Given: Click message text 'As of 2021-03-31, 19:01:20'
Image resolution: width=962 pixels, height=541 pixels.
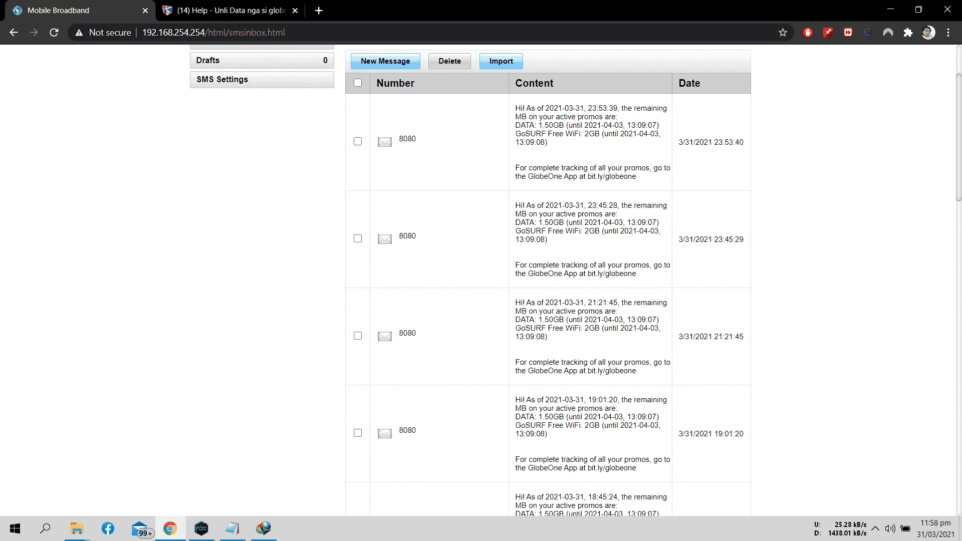Looking at the screenshot, I should coord(572,400).
